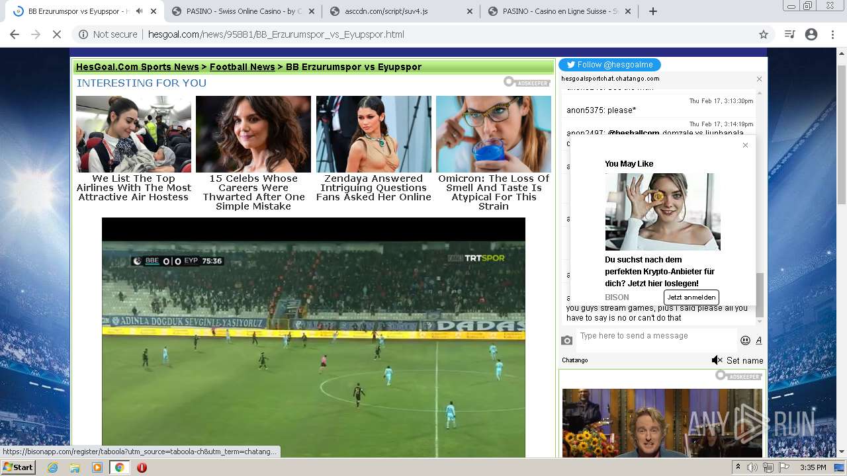
Task: Open the Owen Wilson ad thumbnail below the chat
Action: (x=662, y=423)
